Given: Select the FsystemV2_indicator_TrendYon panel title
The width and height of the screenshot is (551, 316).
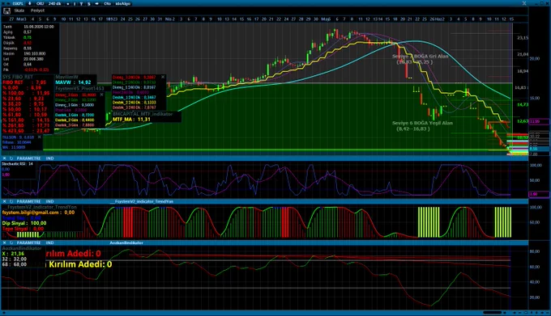Looking at the screenshot, I should (x=142, y=201).
